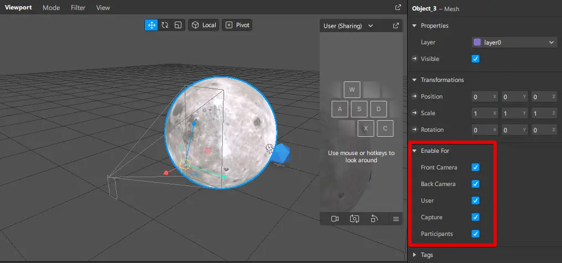
Task: Click the D key in preview
Action: tap(378, 109)
